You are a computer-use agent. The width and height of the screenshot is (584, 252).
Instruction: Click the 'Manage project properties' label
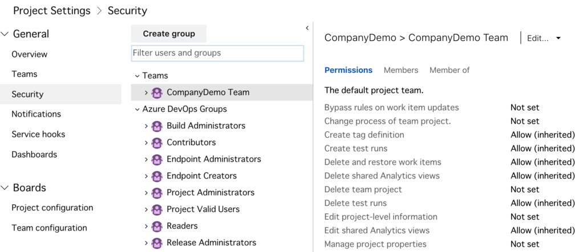[375, 244]
